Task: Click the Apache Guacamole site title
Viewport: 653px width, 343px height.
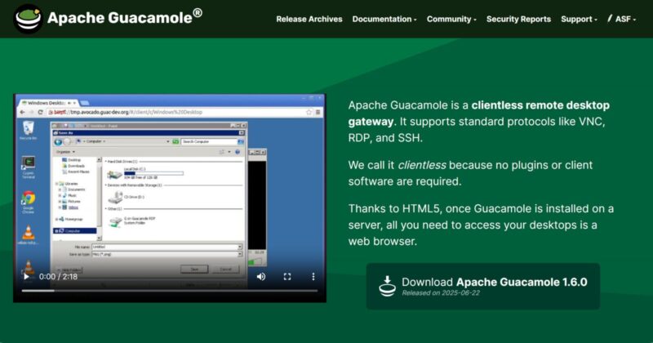Action: click(124, 17)
